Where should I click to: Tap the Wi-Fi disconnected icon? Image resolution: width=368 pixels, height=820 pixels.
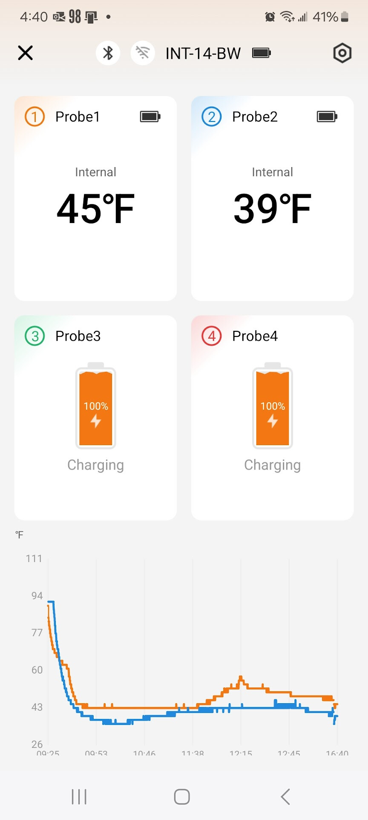pyautogui.click(x=143, y=53)
